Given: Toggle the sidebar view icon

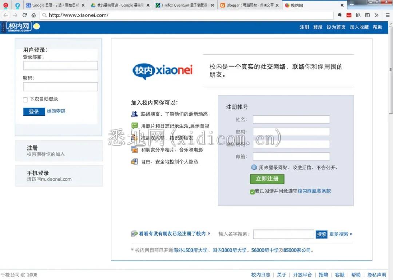Looking at the screenshot, I should pyautogui.click(x=367, y=15).
